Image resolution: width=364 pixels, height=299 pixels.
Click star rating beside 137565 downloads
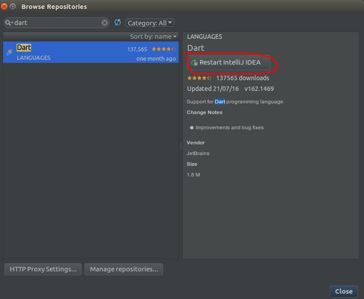click(x=199, y=78)
